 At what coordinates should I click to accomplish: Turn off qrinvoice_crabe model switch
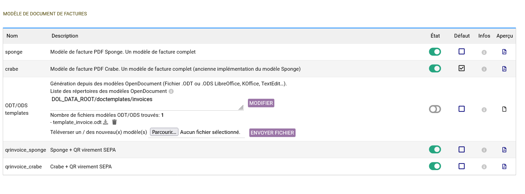pos(435,166)
